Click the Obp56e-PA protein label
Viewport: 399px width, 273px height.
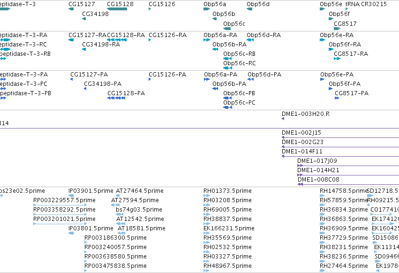[x=337, y=75]
